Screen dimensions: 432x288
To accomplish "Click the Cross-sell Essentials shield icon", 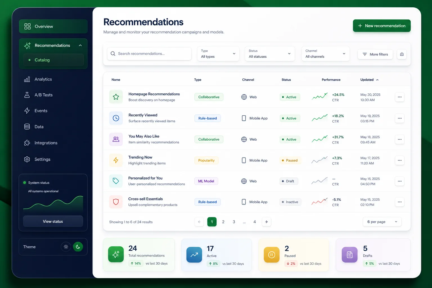I will pos(116,202).
